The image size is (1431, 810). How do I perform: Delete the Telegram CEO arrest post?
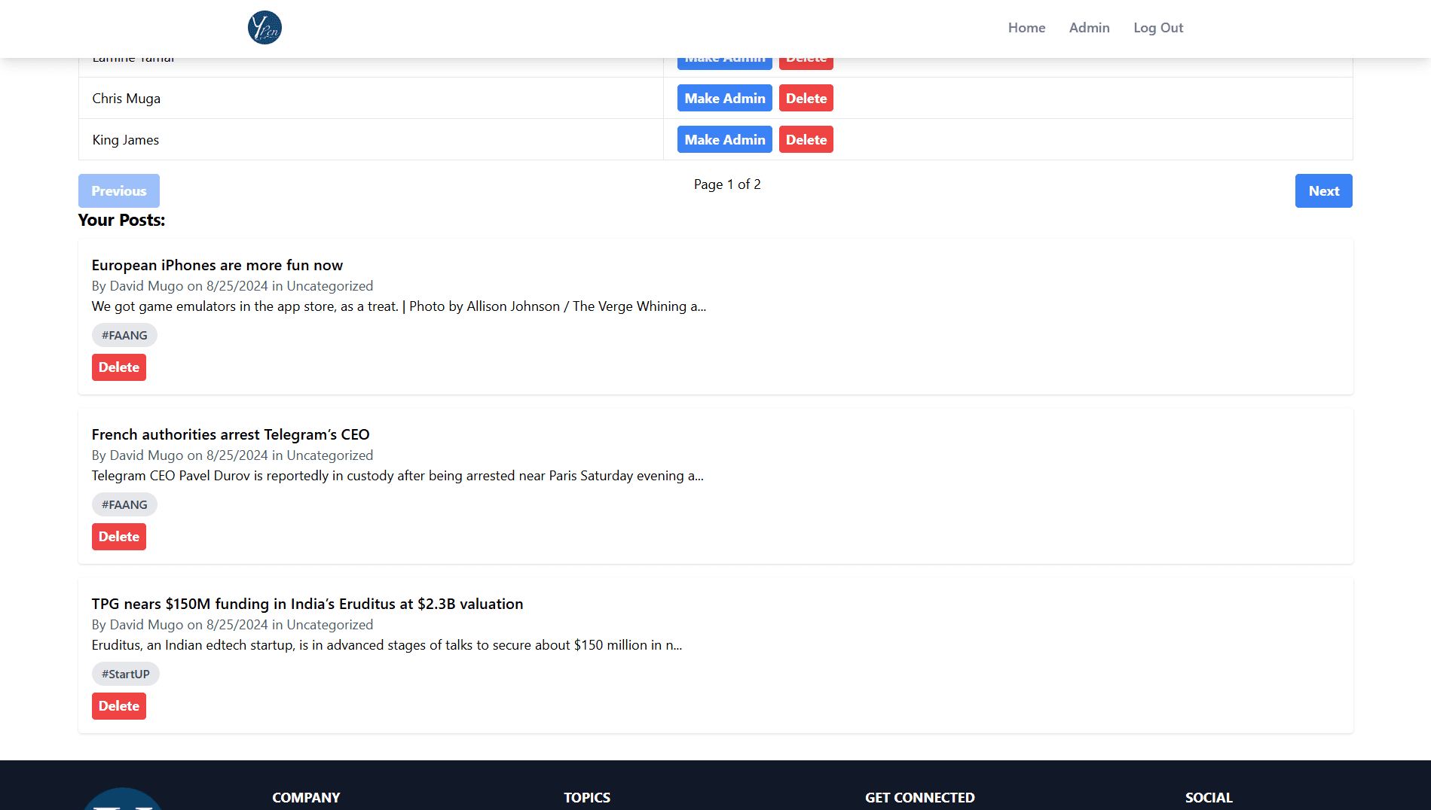point(119,537)
